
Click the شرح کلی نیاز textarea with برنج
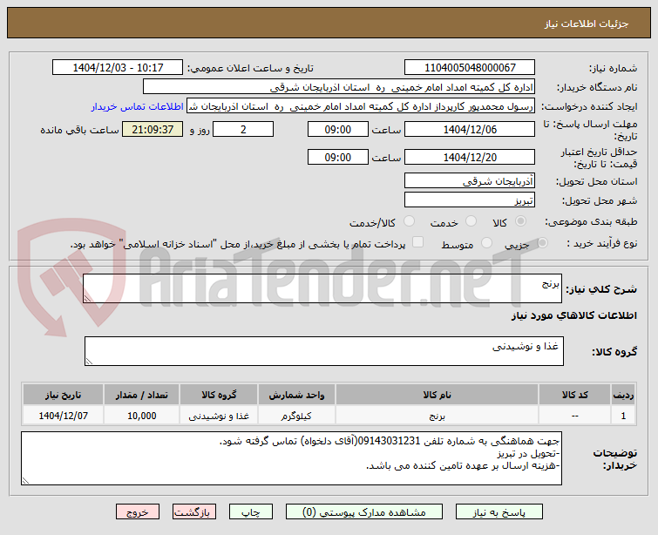322,288
